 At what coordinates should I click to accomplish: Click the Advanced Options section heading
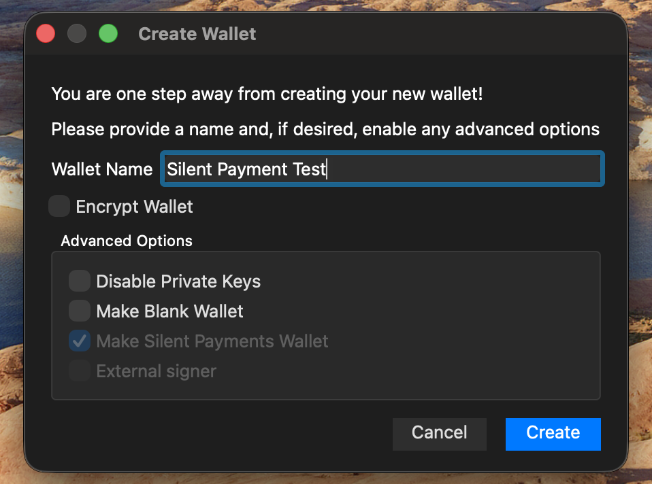126,241
